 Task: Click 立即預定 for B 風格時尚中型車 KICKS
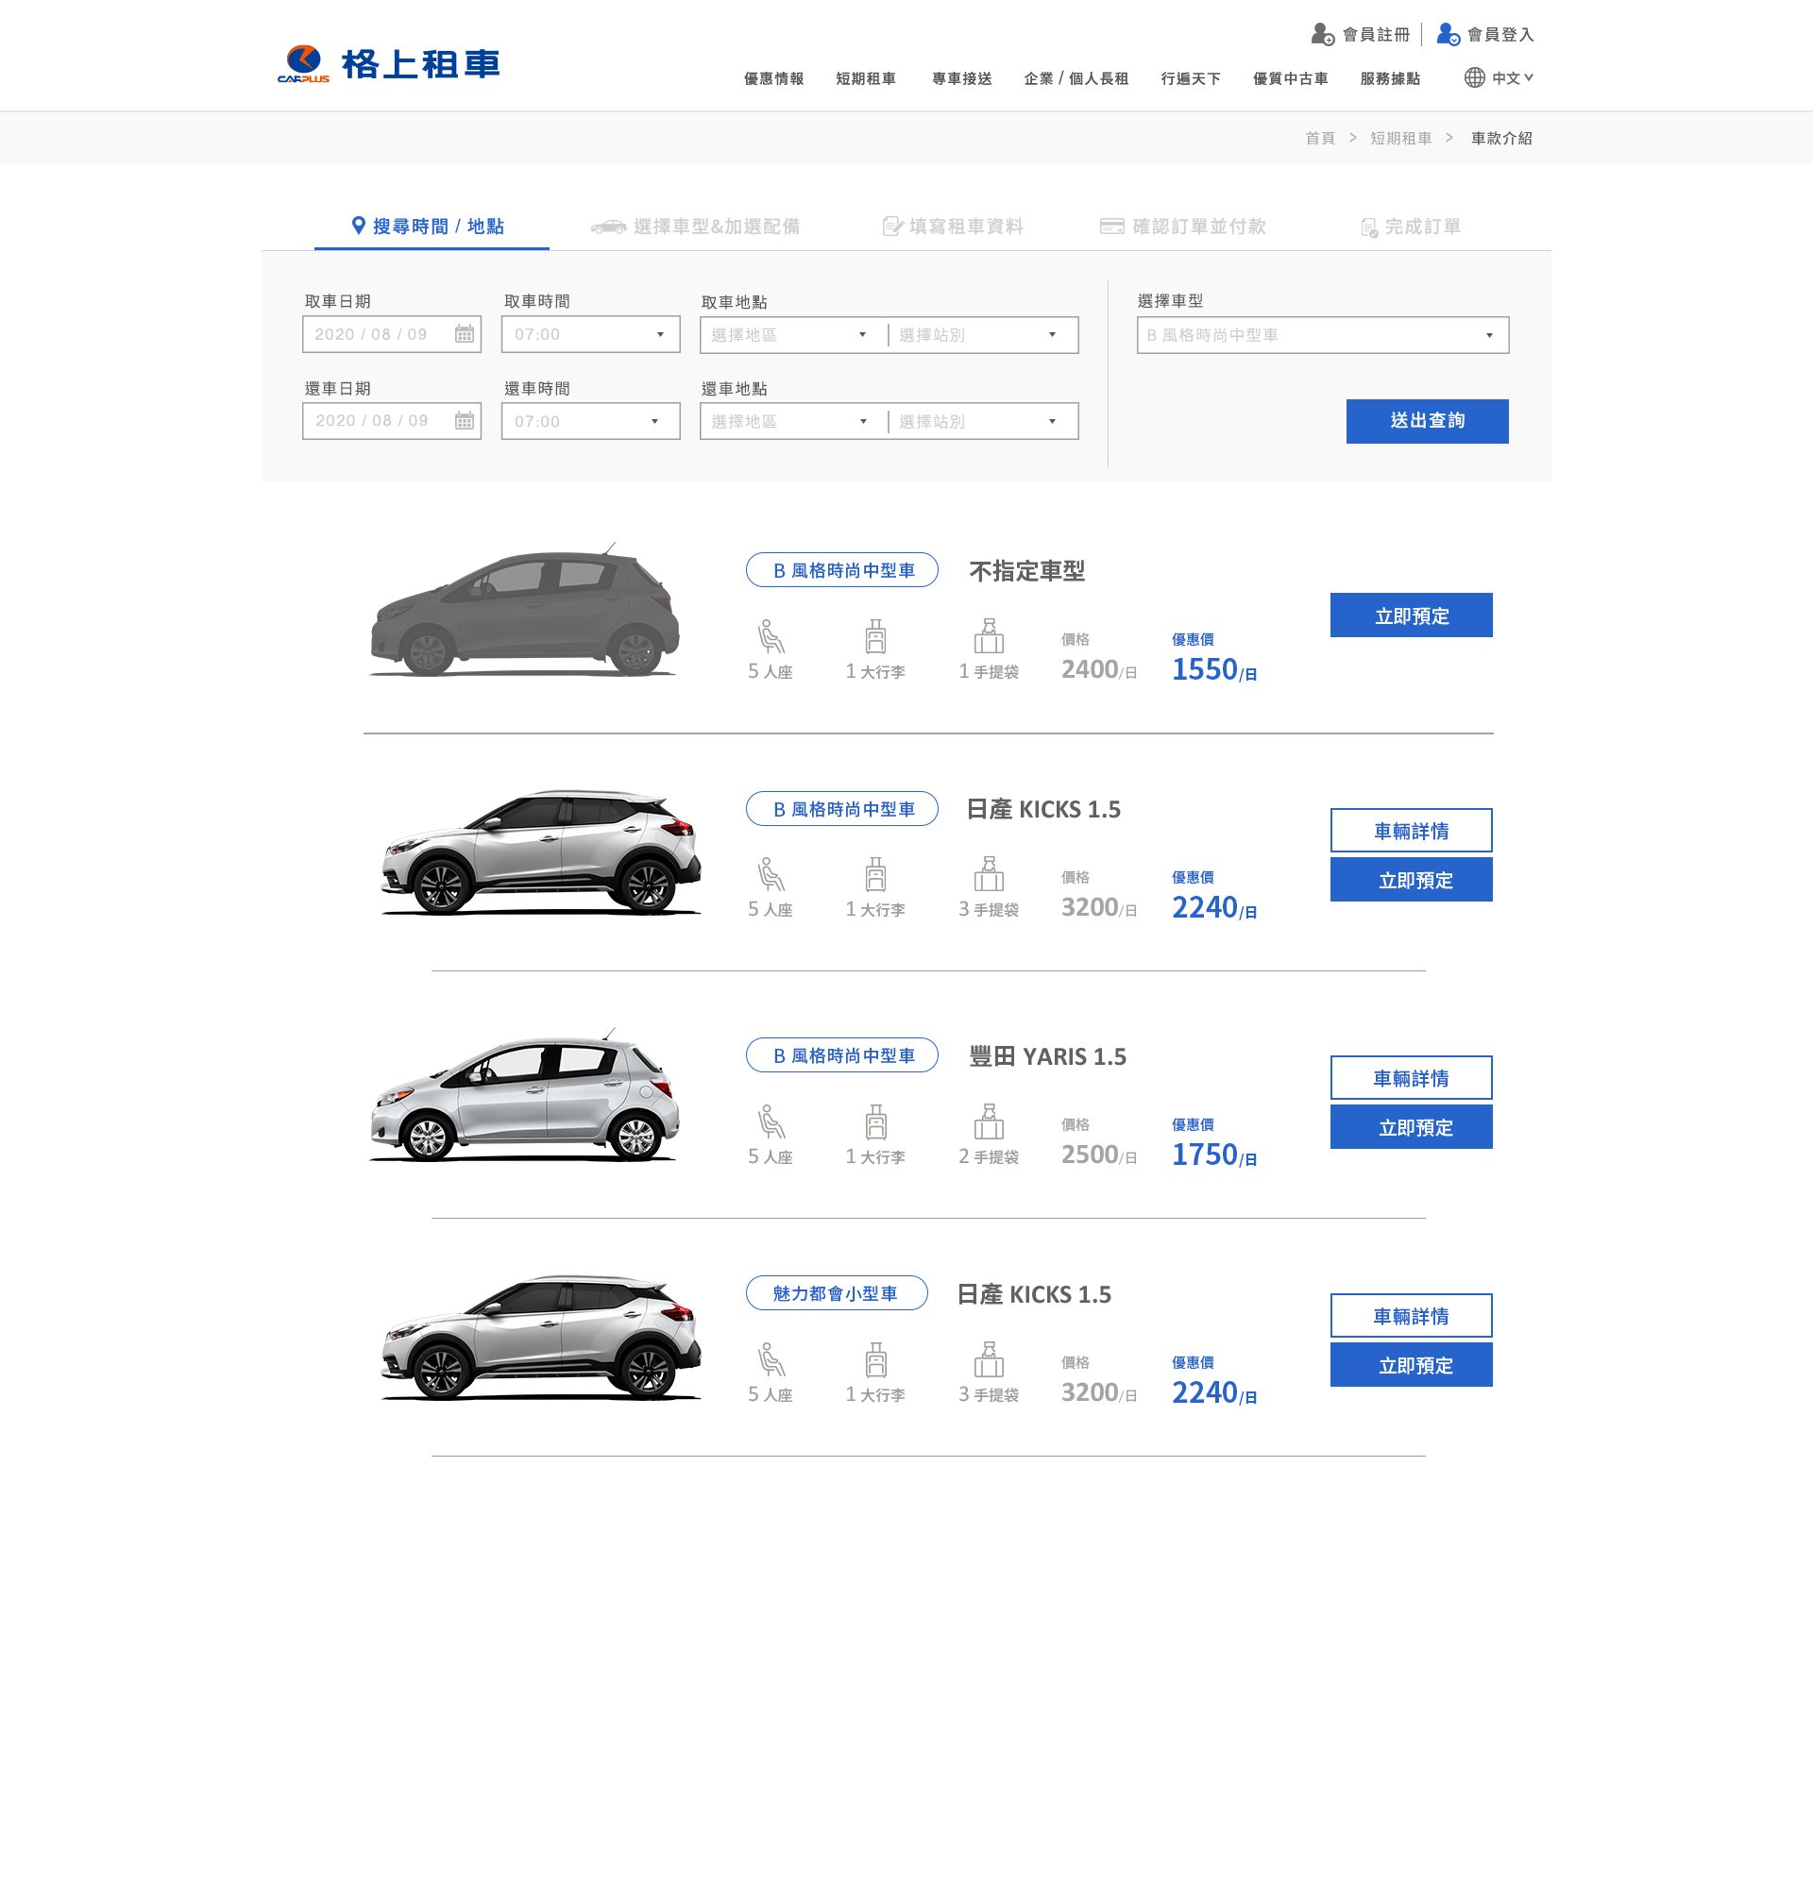coord(1412,880)
